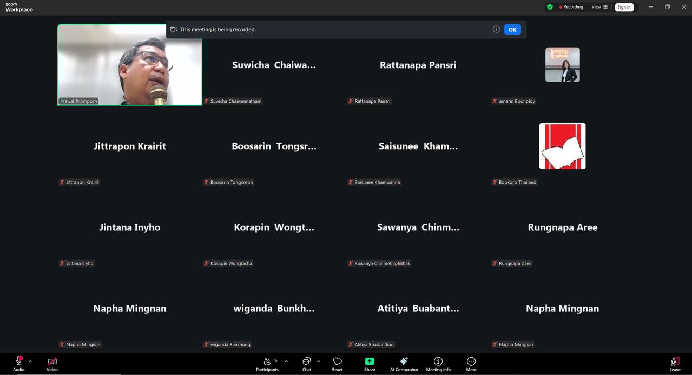Turn on camera with Video button
This screenshot has height=375, width=692.
point(52,364)
